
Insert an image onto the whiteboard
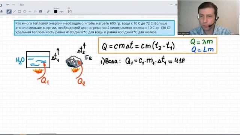click(40, 12)
